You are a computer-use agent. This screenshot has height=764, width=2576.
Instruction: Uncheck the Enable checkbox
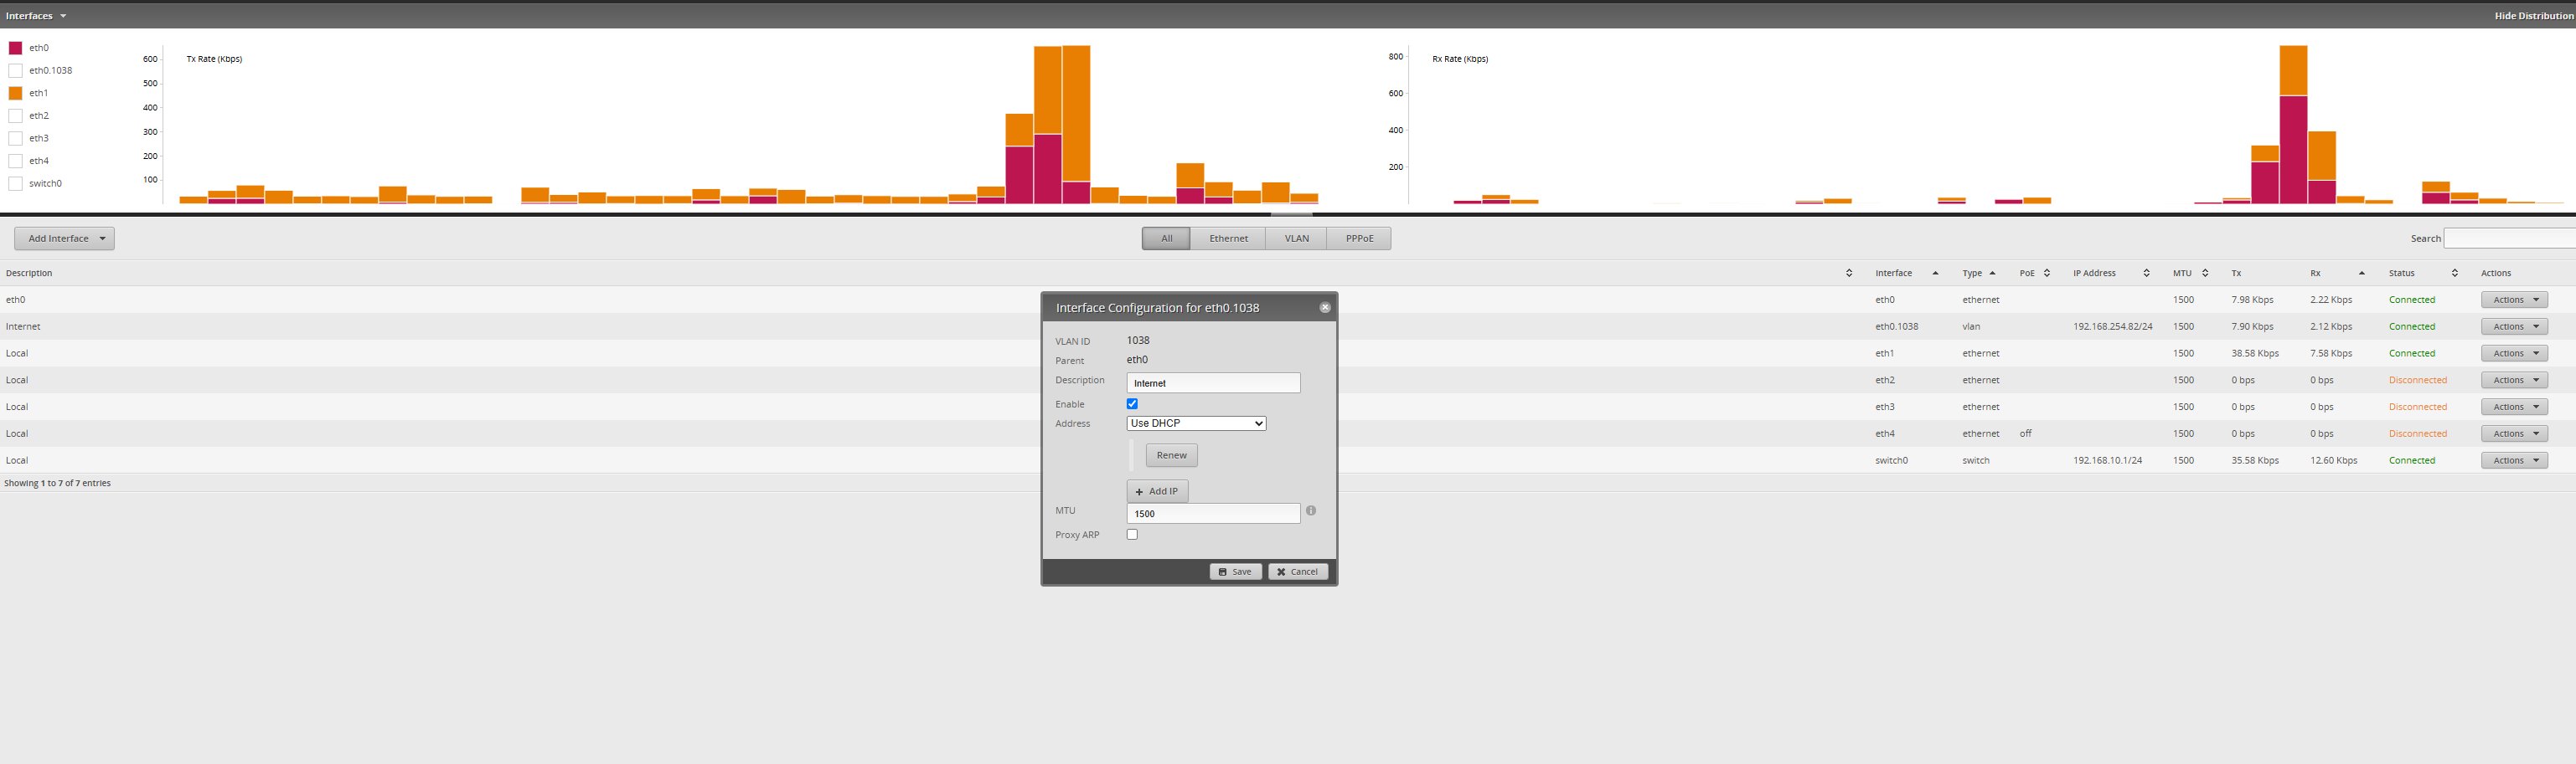point(1132,404)
